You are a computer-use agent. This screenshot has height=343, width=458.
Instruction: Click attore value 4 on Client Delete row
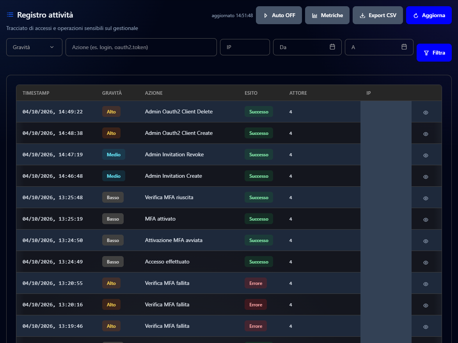tap(291, 112)
